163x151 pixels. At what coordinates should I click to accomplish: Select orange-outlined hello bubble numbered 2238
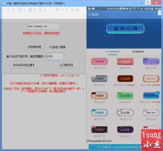(151, 78)
